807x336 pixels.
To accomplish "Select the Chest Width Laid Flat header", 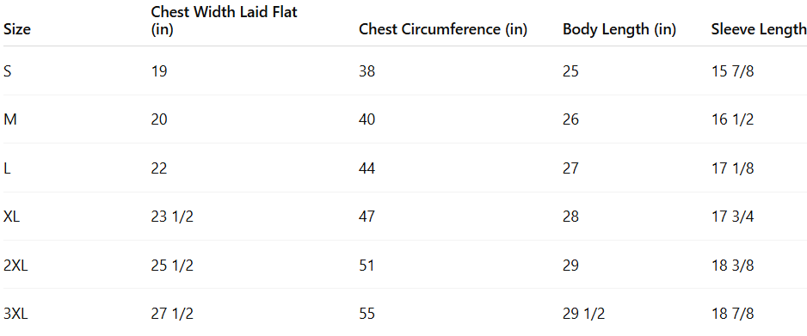I will [x=224, y=21].
